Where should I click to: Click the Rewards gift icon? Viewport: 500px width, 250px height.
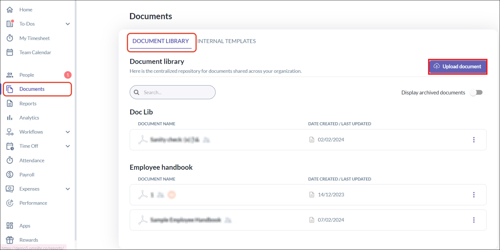point(10,240)
